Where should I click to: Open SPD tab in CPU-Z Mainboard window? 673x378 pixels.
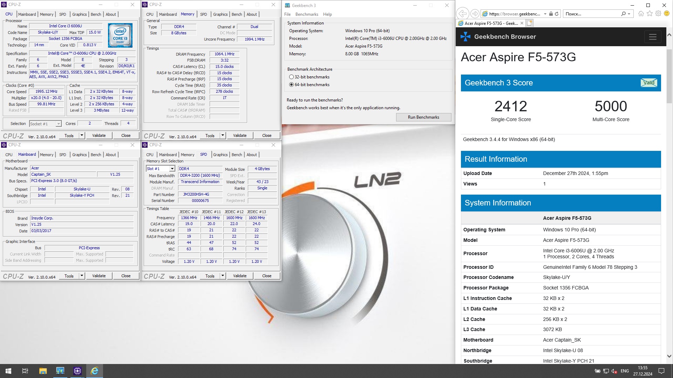point(63,155)
